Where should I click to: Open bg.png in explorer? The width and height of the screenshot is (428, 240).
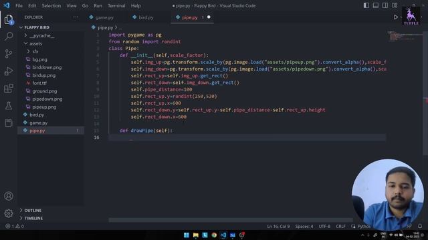coord(39,59)
